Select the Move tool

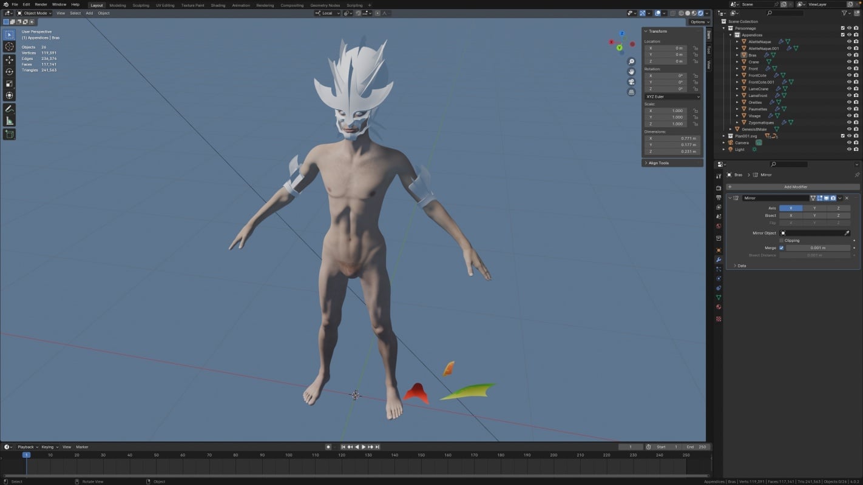[9, 60]
